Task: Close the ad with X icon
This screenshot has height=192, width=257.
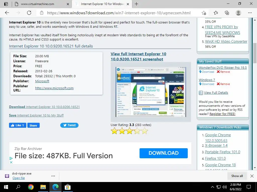Action: point(11,162)
